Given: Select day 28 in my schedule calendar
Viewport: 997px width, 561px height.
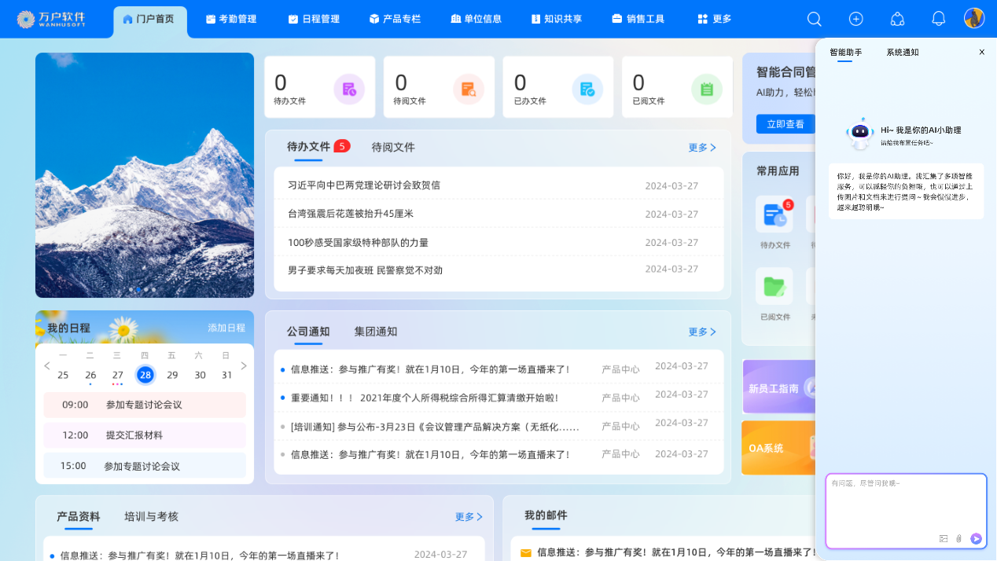Looking at the screenshot, I should click(145, 375).
